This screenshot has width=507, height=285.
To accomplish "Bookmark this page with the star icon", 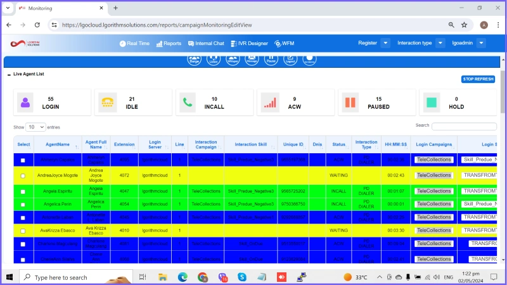I will pyautogui.click(x=465, y=25).
